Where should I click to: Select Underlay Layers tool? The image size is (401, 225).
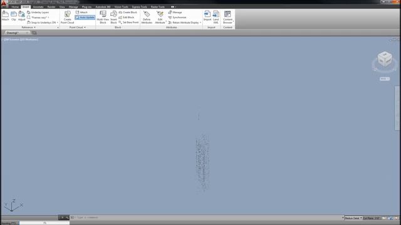tap(38, 12)
